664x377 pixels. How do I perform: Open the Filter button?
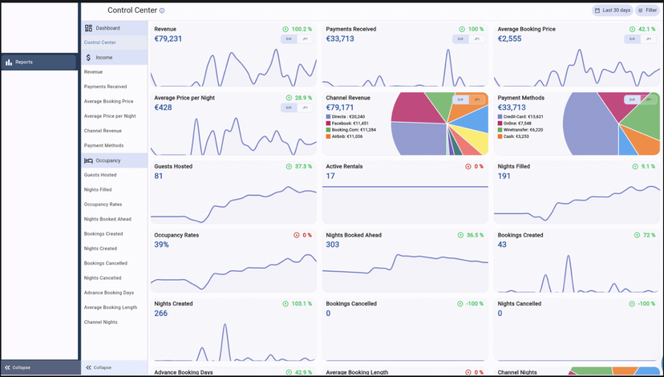[x=646, y=10]
